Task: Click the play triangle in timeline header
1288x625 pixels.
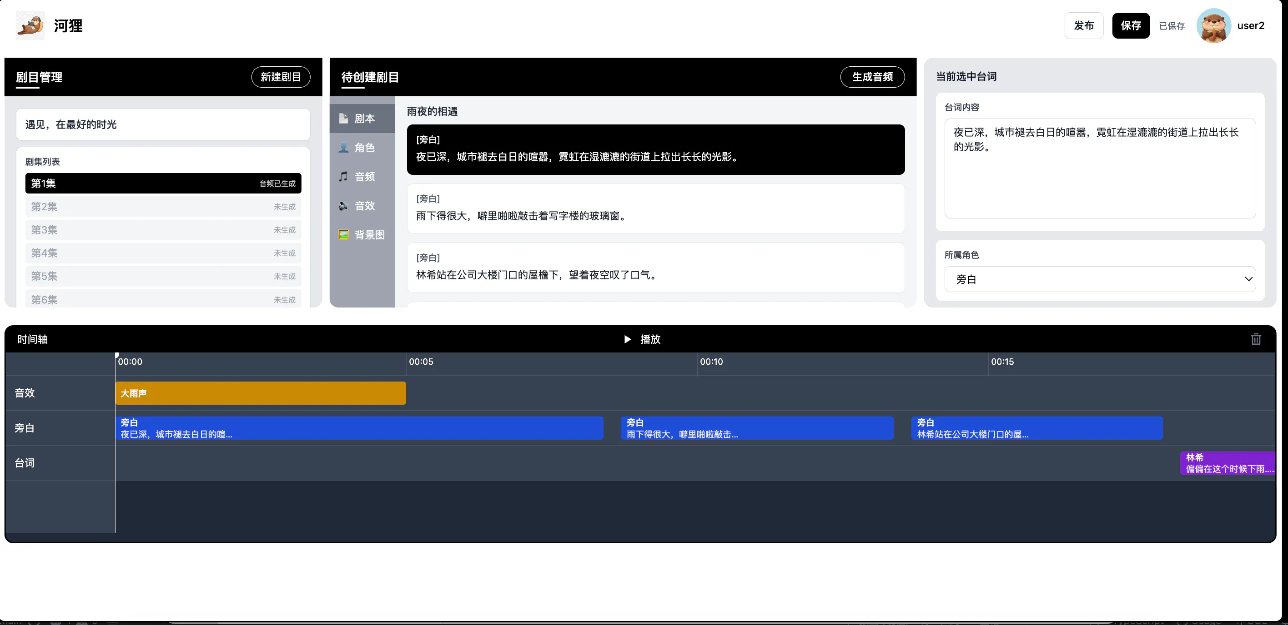Action: (628, 339)
